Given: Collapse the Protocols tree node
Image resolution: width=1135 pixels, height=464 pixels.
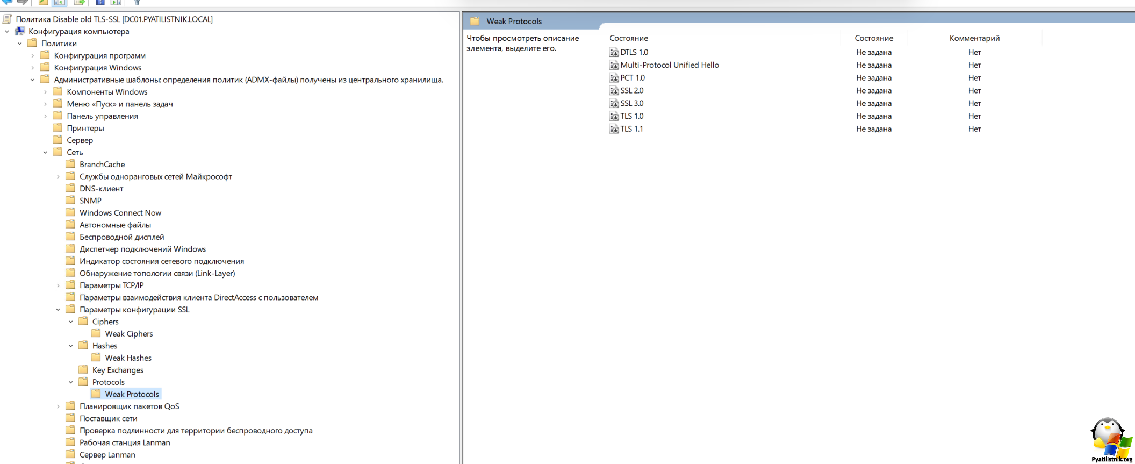Looking at the screenshot, I should pyautogui.click(x=71, y=382).
